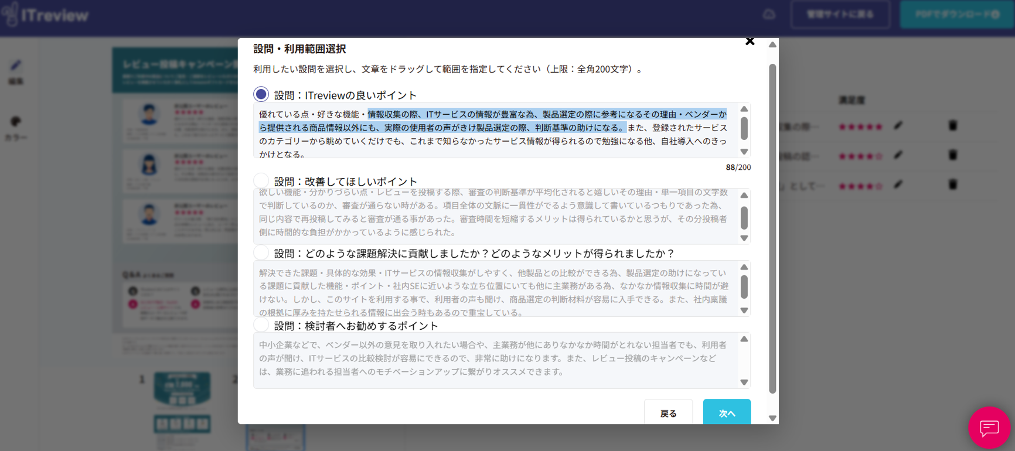Click pencil edit icon on second review row
The width and height of the screenshot is (1015, 451).
coord(898,155)
